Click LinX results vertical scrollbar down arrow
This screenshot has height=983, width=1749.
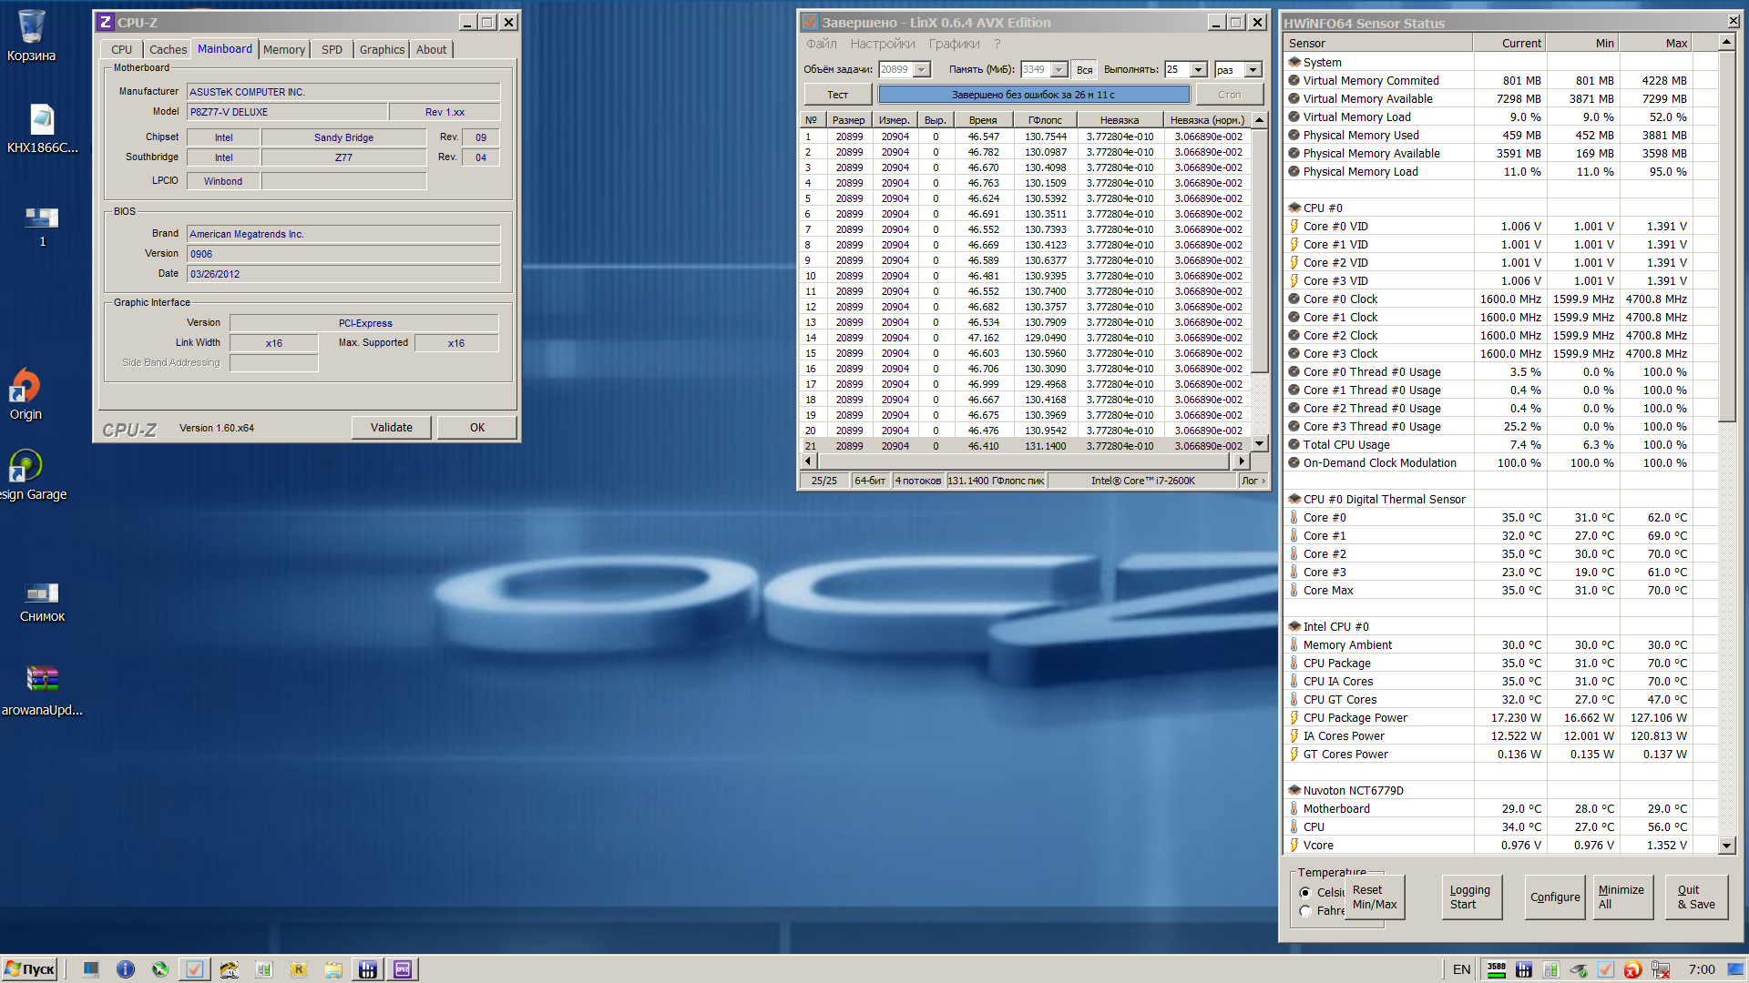1260,444
